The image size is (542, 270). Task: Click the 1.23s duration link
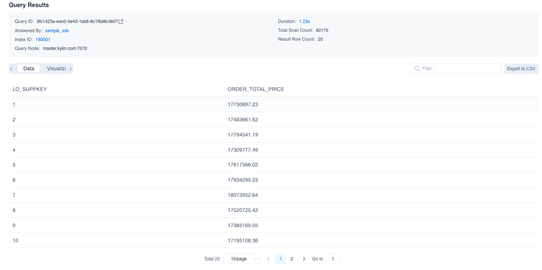coord(304,21)
